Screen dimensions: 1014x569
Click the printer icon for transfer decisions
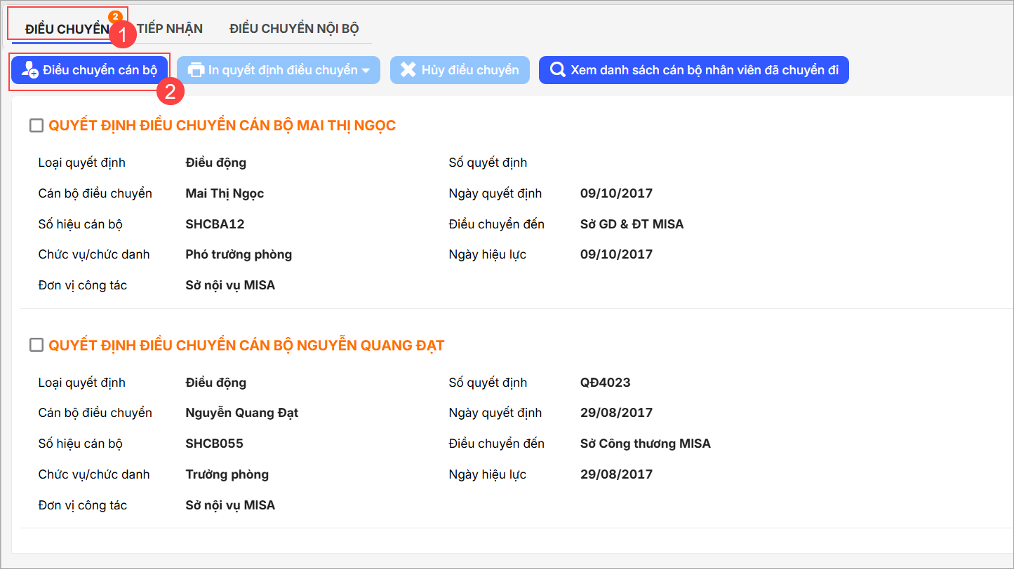(x=196, y=70)
